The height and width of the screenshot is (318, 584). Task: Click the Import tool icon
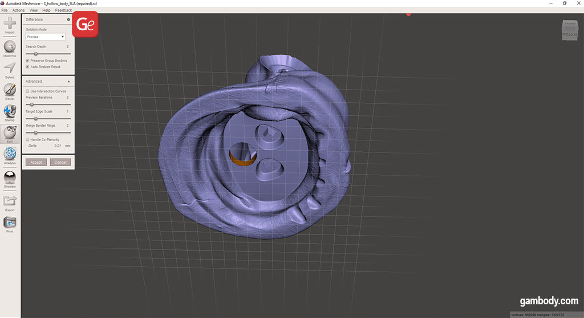(x=10, y=24)
